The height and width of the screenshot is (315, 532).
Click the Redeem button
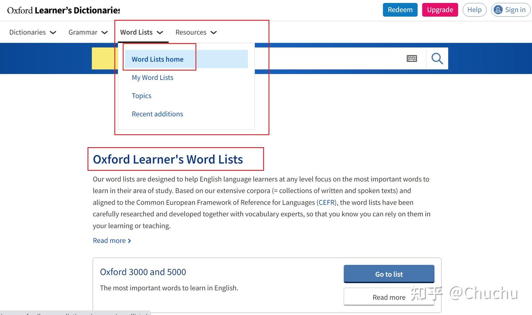[400, 10]
